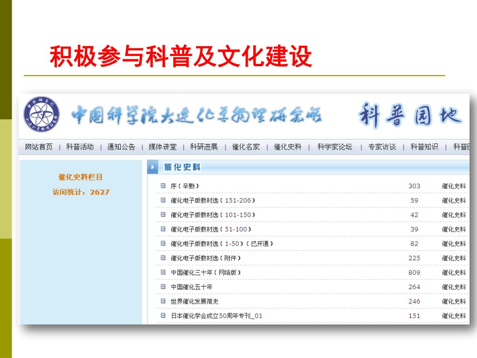Click the document icon beside 中国催化三十年（网络版）

(163, 272)
